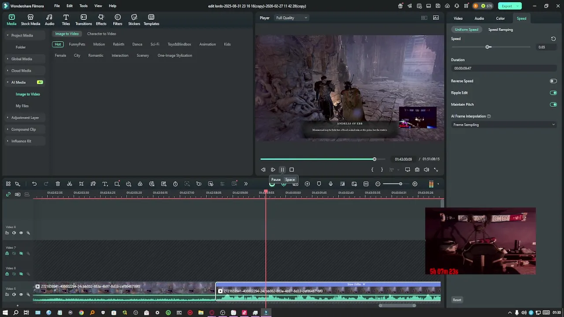Enter fullscreen preview mode
564x317 pixels.
click(x=436, y=170)
